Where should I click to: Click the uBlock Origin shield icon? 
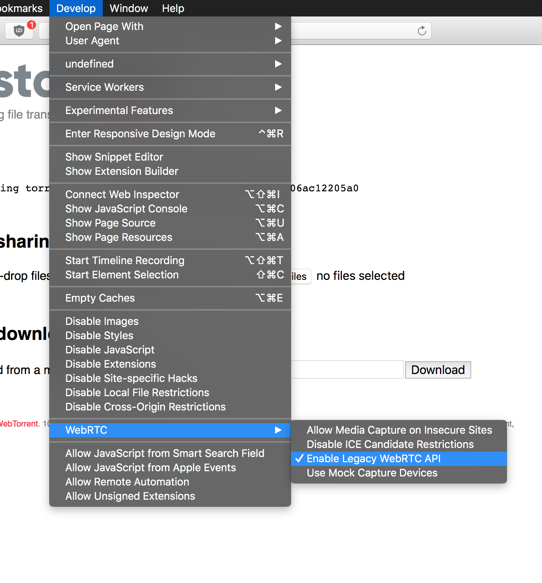19,30
